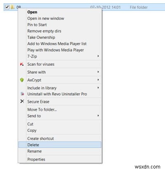The height and width of the screenshot is (171, 165).
Task: Choose Pin to Start
Action: 60,25
